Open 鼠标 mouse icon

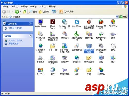tap(113, 46)
